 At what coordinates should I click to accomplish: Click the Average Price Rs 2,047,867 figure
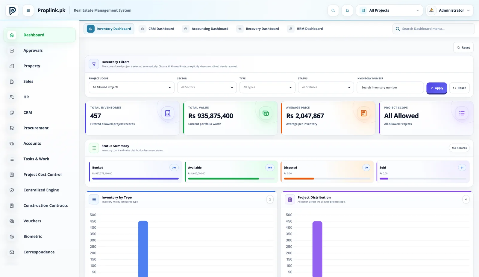(x=305, y=116)
